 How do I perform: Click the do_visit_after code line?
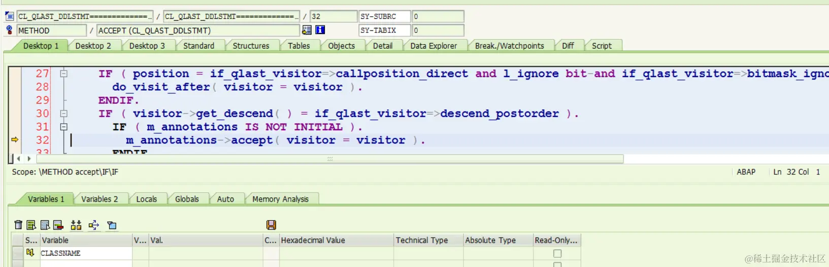point(238,87)
